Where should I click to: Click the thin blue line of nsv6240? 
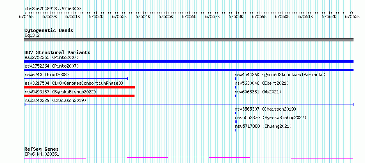pyautogui.click(x=76, y=79)
